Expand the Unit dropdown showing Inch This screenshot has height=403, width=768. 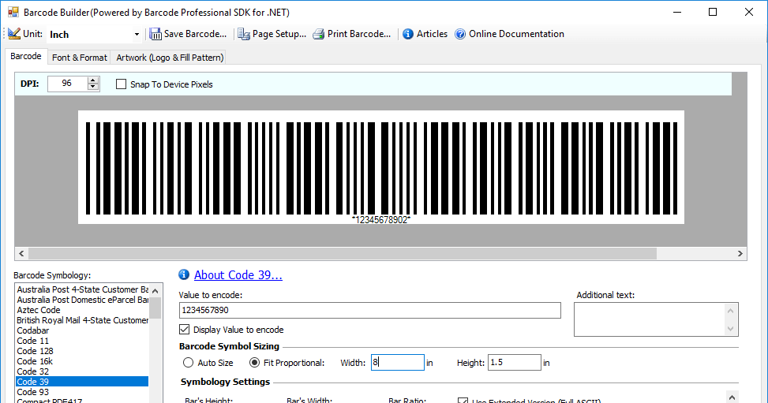137,35
